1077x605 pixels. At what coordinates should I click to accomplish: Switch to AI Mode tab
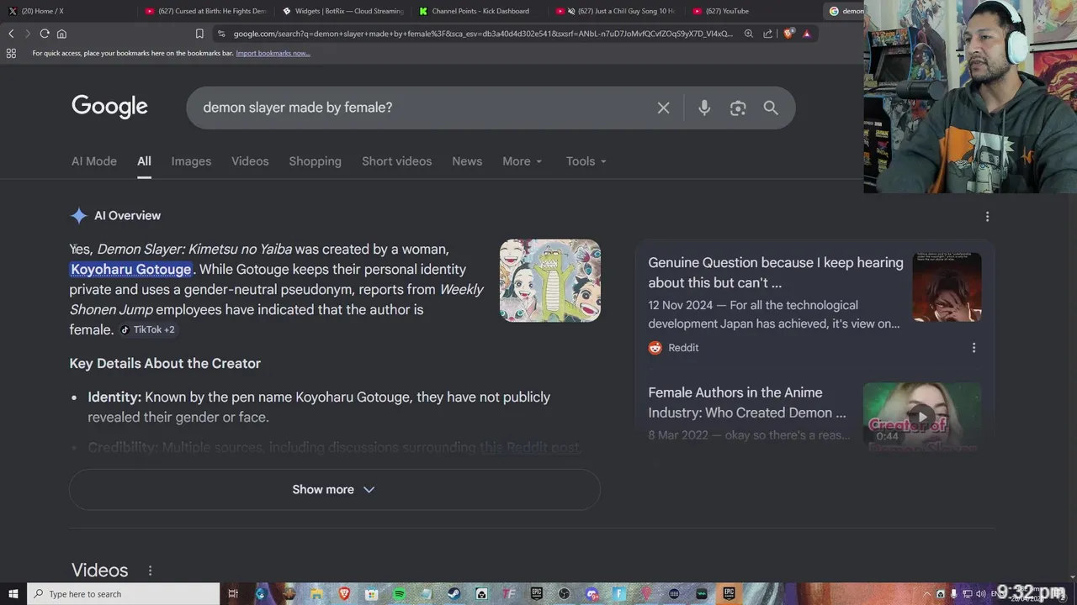[x=94, y=161]
